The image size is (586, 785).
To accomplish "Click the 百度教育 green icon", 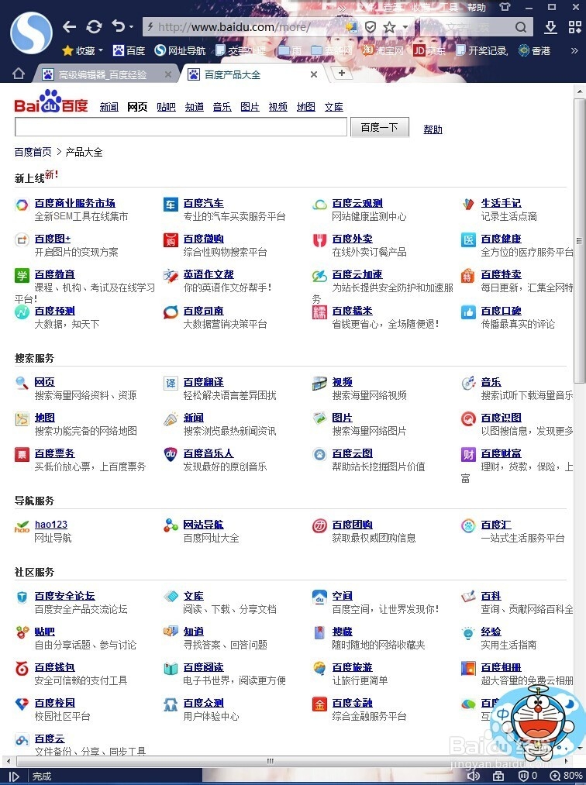I will [x=22, y=275].
